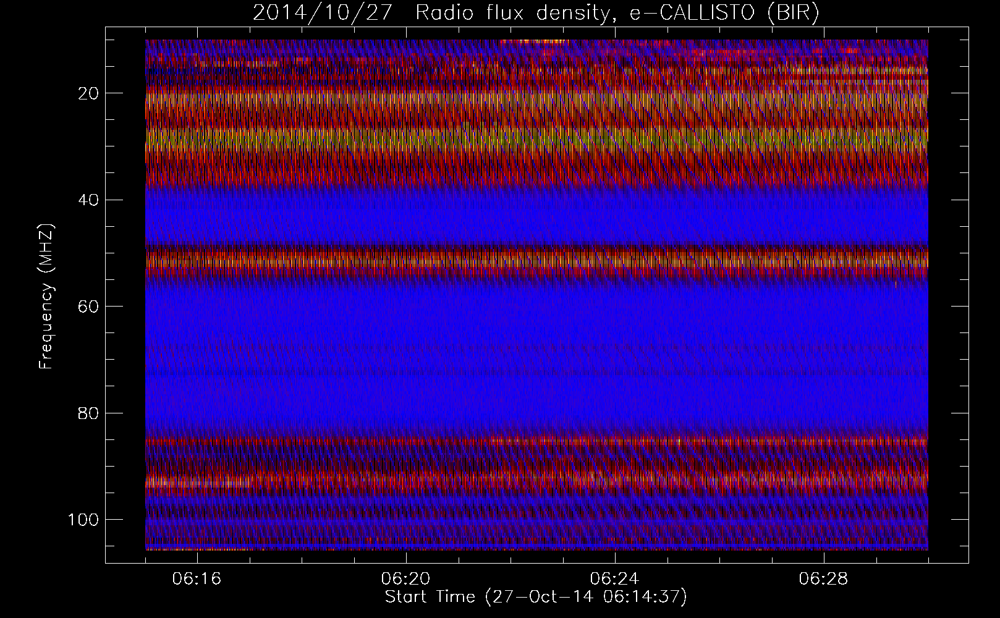Click the 100 MHz frequency tick label
Image resolution: width=1000 pixels, height=618 pixels.
coord(83,520)
